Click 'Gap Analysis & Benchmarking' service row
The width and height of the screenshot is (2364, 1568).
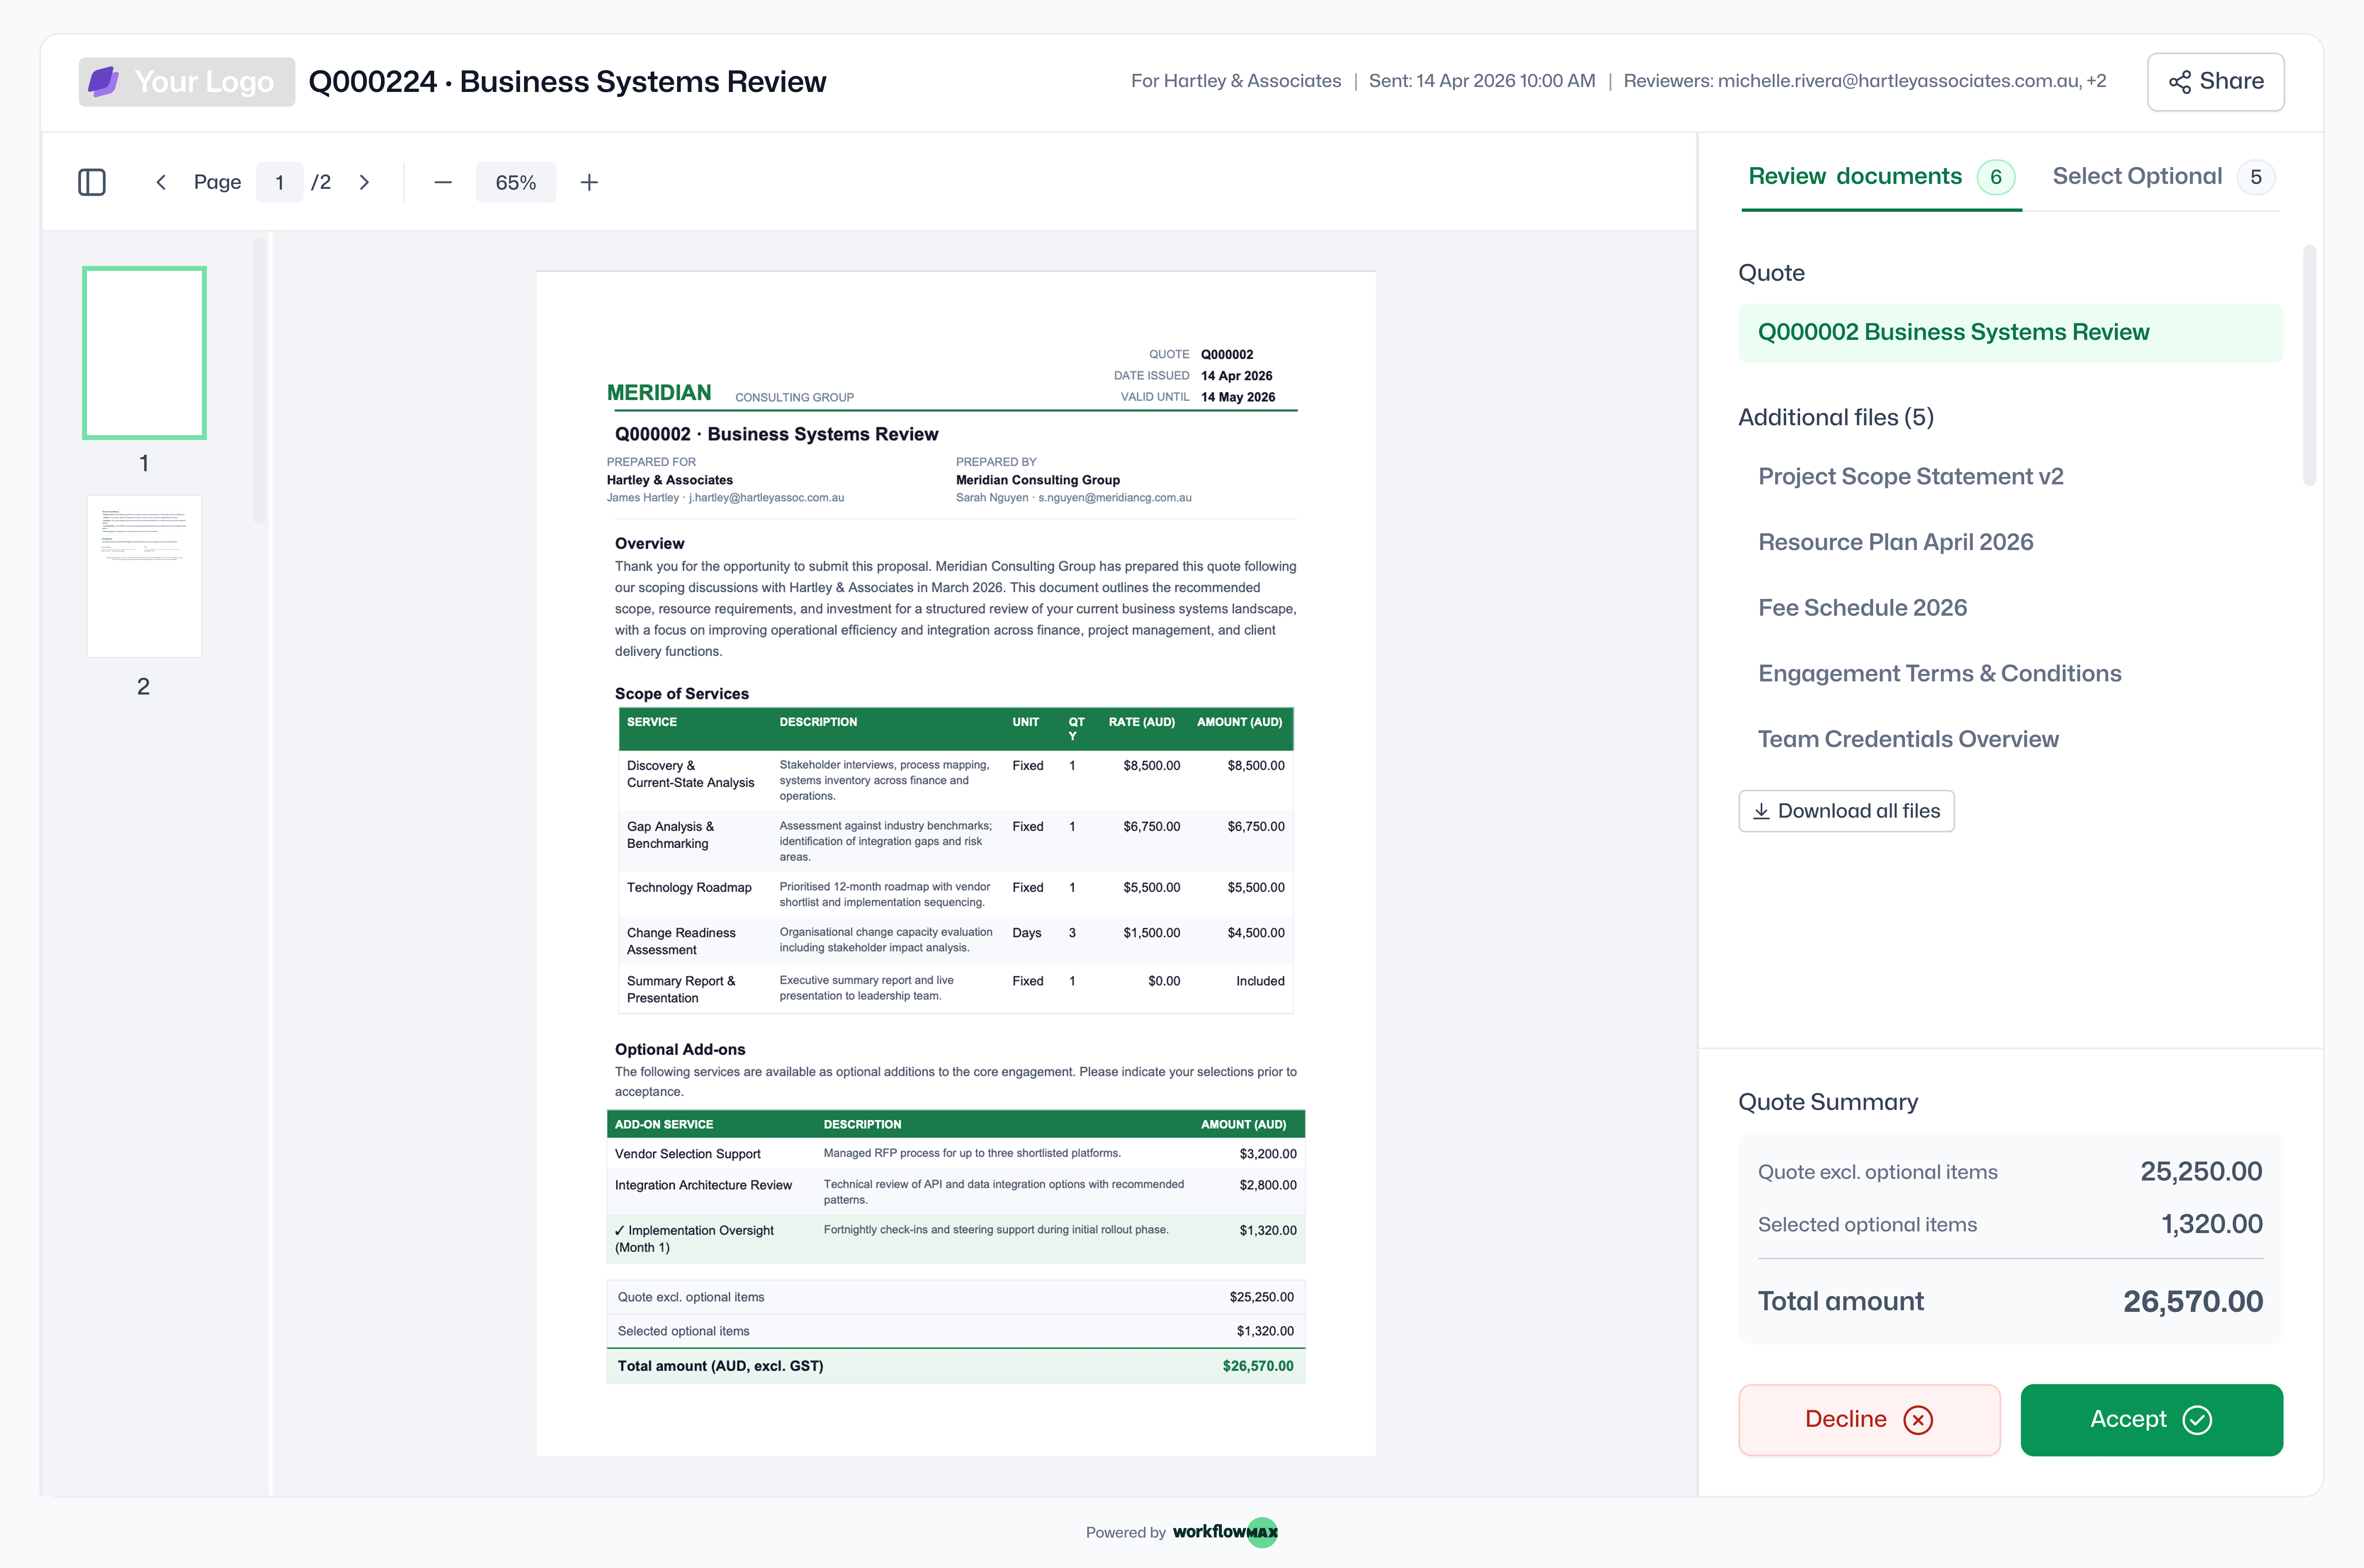pyautogui.click(x=955, y=841)
